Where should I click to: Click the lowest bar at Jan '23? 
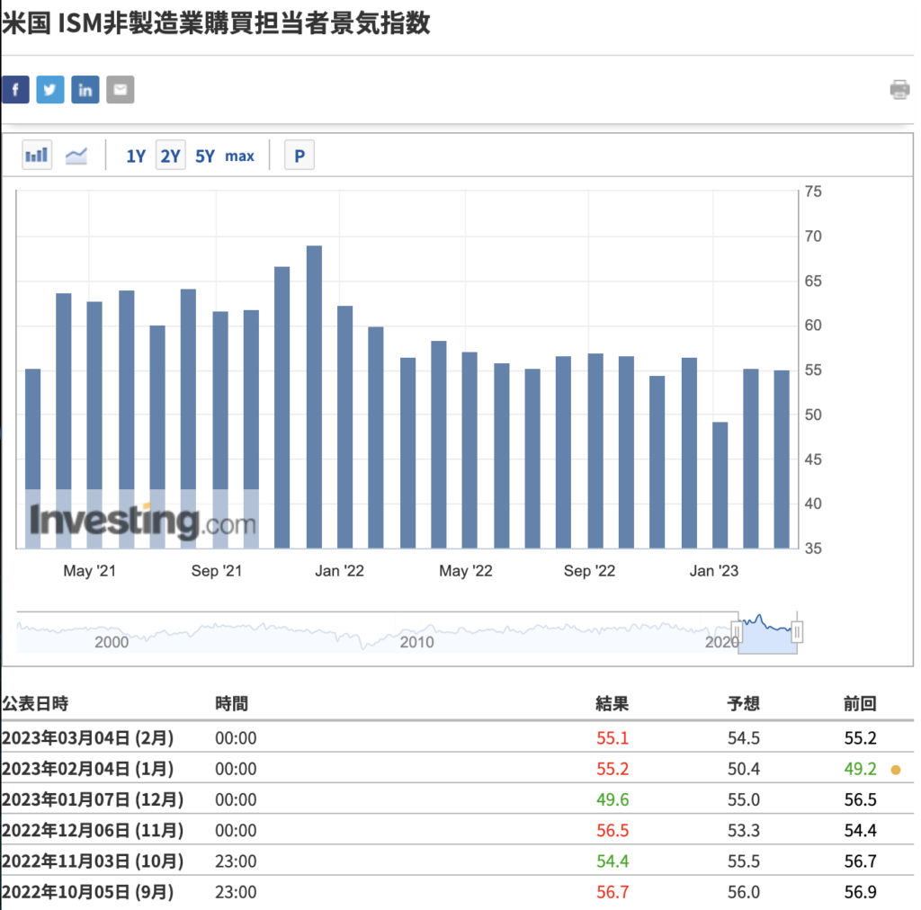tap(720, 485)
